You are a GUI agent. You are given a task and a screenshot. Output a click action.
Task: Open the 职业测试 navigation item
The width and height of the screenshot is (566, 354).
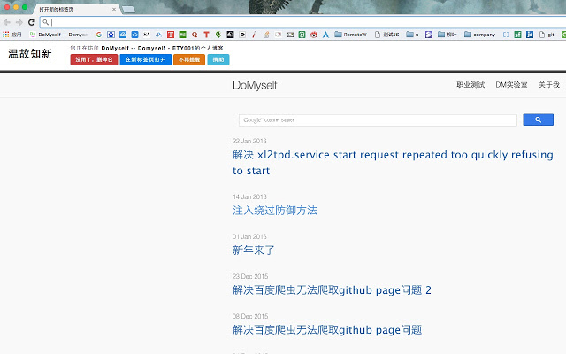pyautogui.click(x=470, y=85)
